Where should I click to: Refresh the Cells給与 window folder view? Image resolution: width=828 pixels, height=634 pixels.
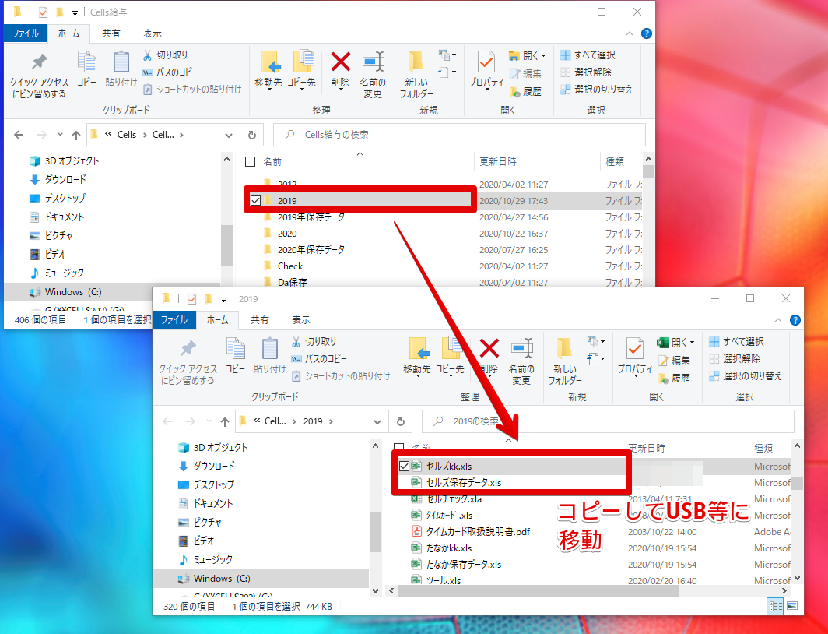coord(252,135)
